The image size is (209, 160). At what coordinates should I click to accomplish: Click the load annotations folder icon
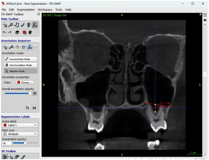pyautogui.click(x=27, y=108)
